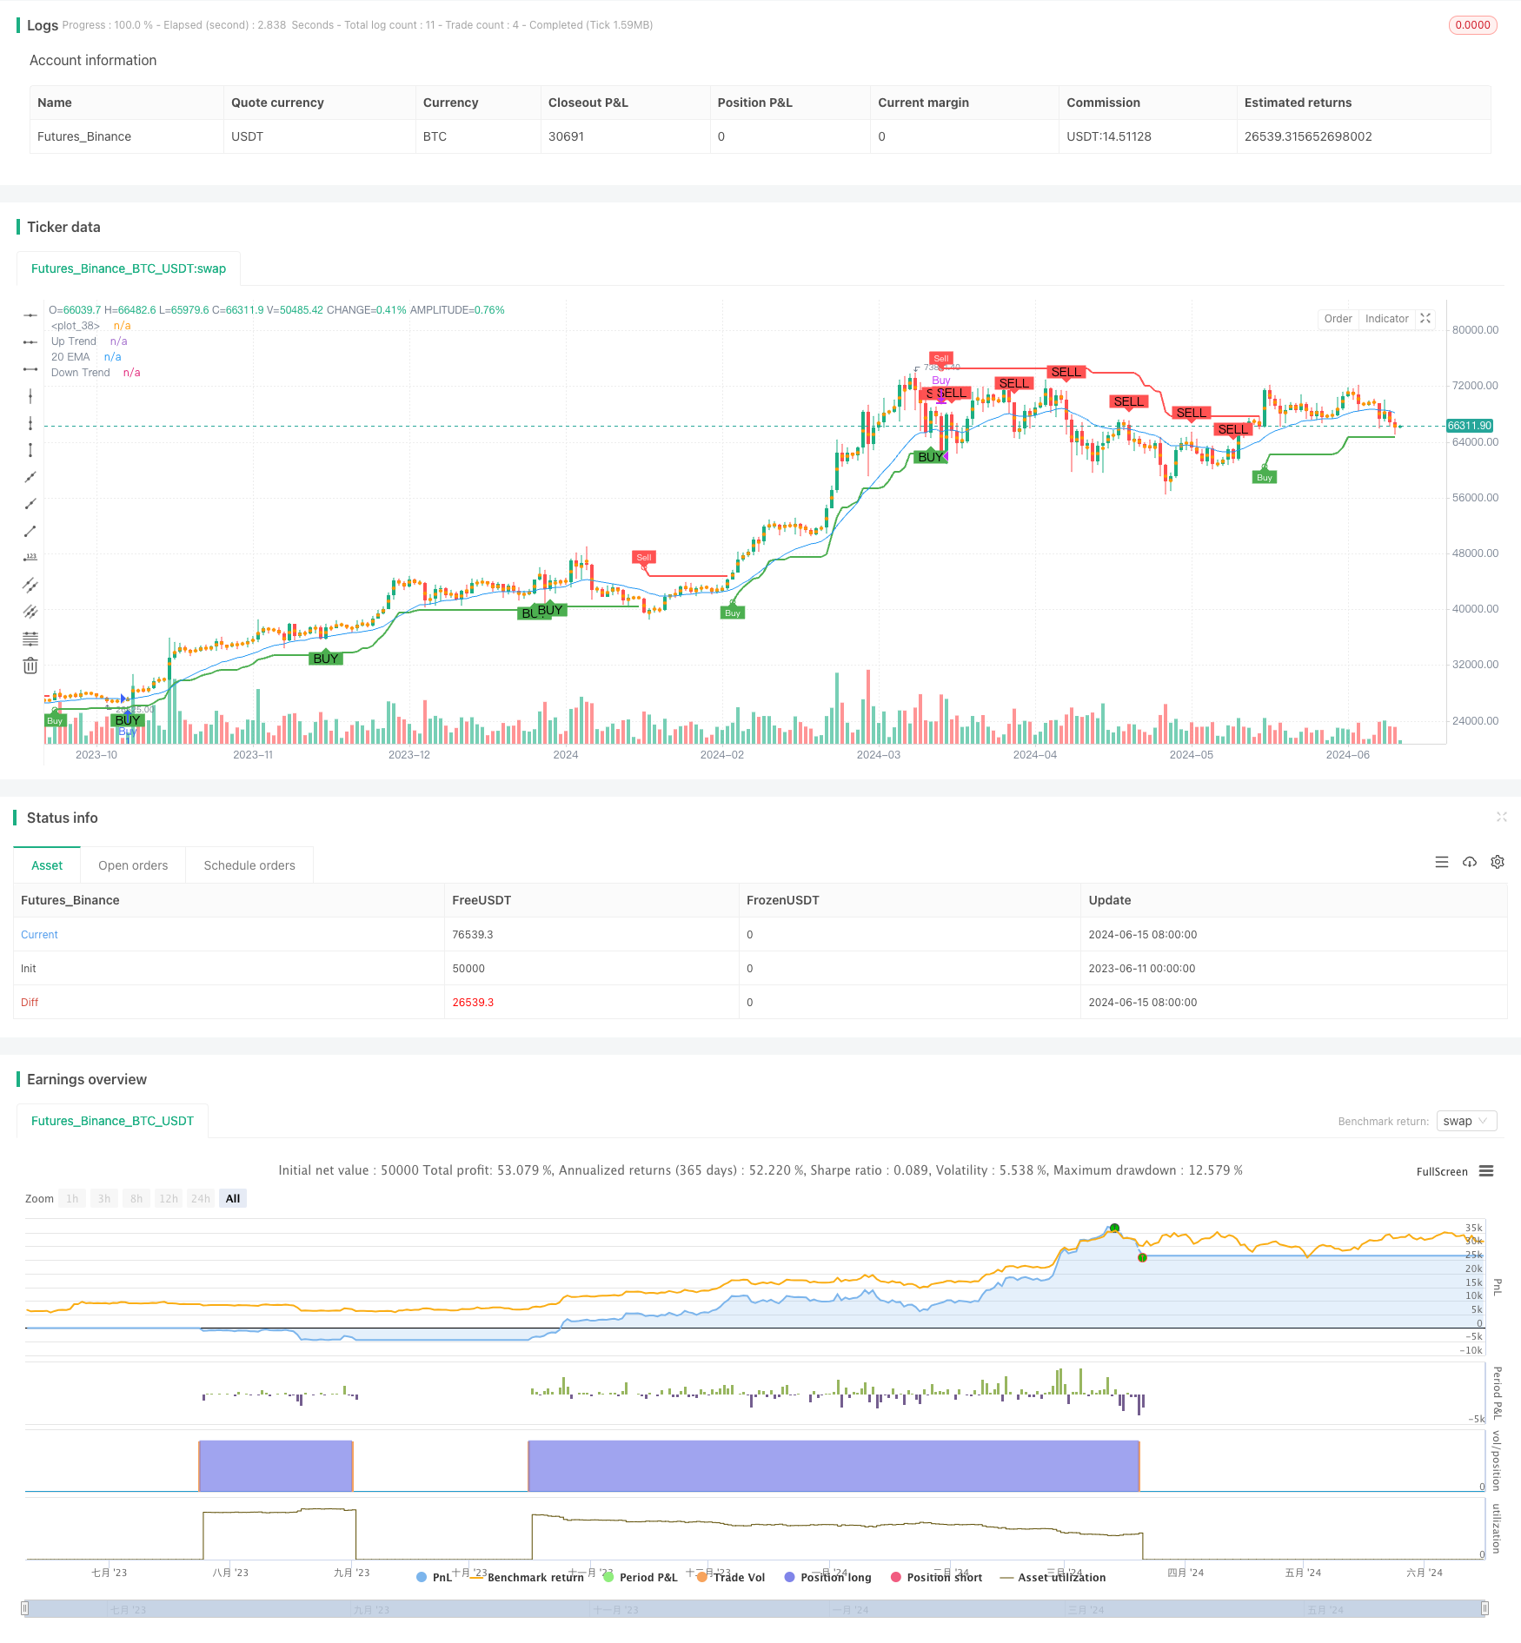Select the horizontal straight line drawing tool
This screenshot has height=1643, width=1521.
click(30, 315)
